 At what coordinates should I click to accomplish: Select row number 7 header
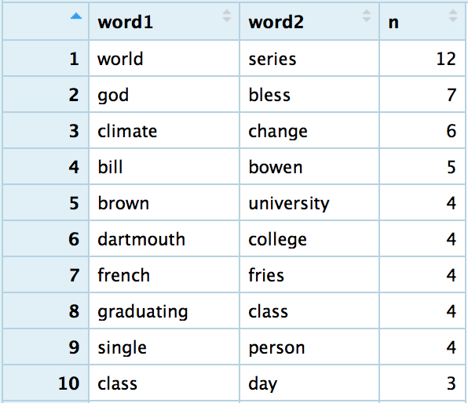pyautogui.click(x=46, y=275)
